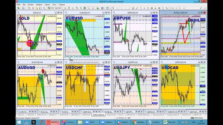223x125 pixels.
Task: Open the Графики menu
Action: (39, 5)
